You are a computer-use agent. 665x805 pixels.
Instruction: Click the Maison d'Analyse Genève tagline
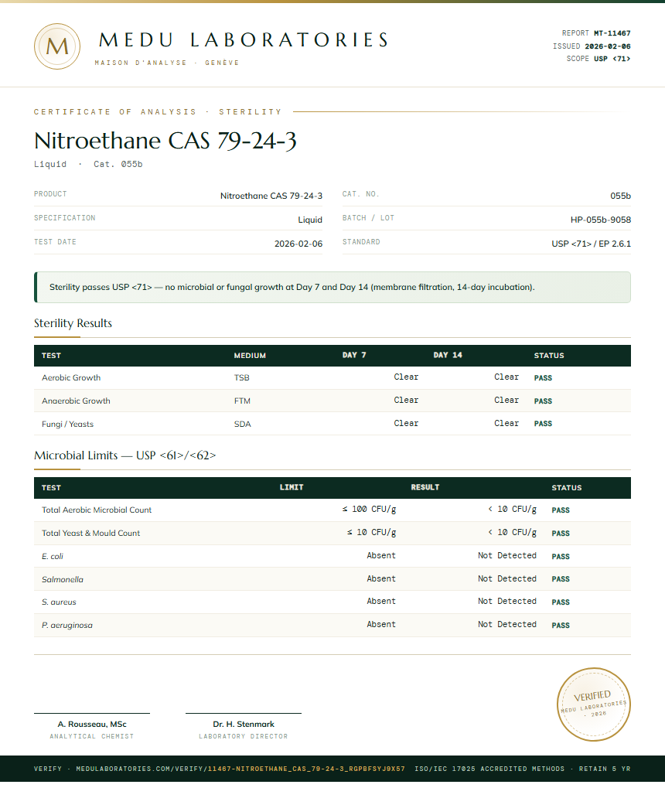(x=167, y=63)
